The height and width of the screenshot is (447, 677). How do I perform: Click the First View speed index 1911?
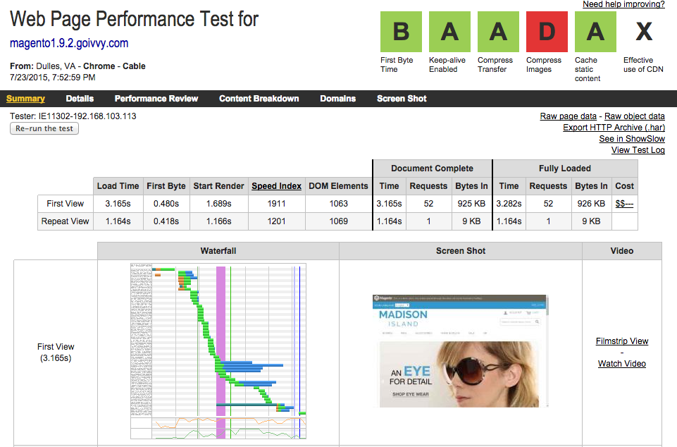click(x=276, y=204)
